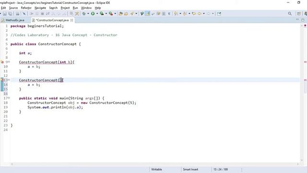Open the Source menu
307x173 pixels.
click(x=13, y=8)
